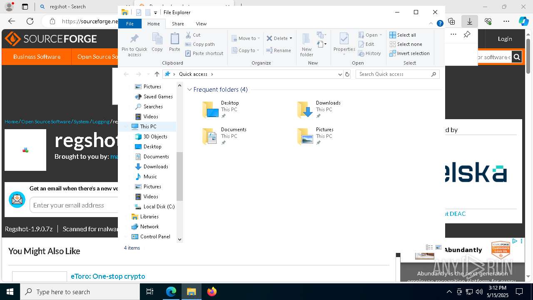Click Refresh button beside address bar
This screenshot has height=300, width=533.
[x=347, y=74]
